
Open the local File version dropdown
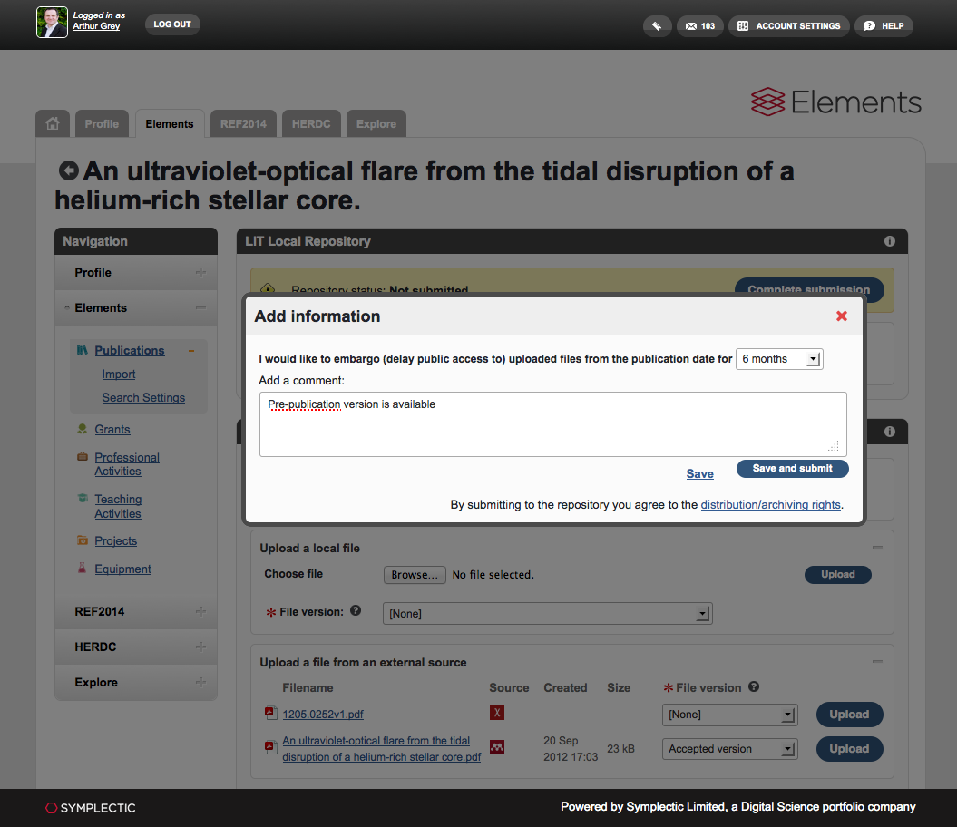point(548,614)
